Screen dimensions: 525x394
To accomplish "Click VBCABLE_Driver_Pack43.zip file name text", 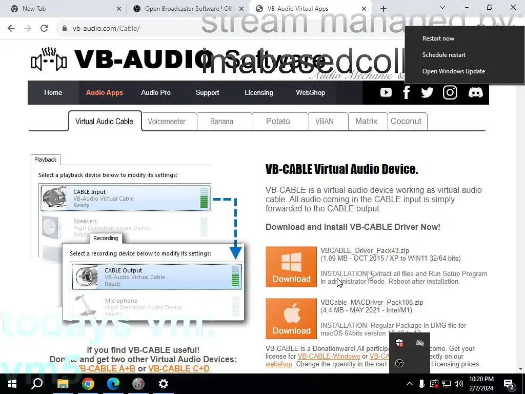I will point(365,250).
